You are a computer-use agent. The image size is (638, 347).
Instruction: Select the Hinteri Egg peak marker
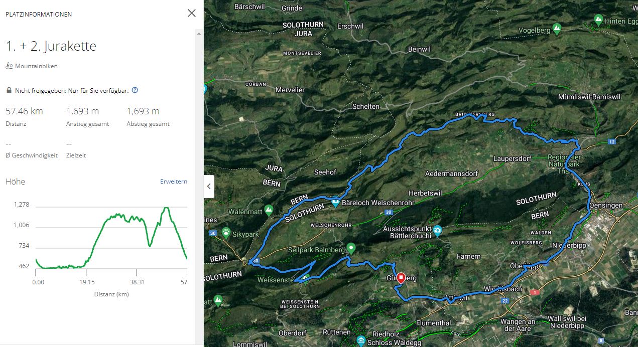point(598,20)
